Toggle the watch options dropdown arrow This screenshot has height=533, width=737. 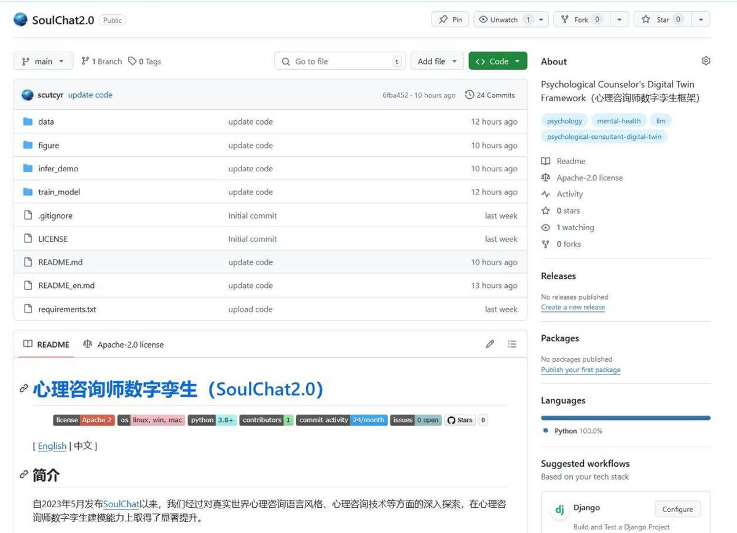pos(540,19)
